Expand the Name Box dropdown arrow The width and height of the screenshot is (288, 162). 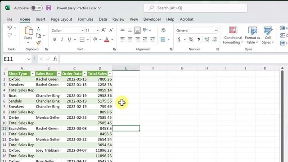pyautogui.click(x=29, y=59)
